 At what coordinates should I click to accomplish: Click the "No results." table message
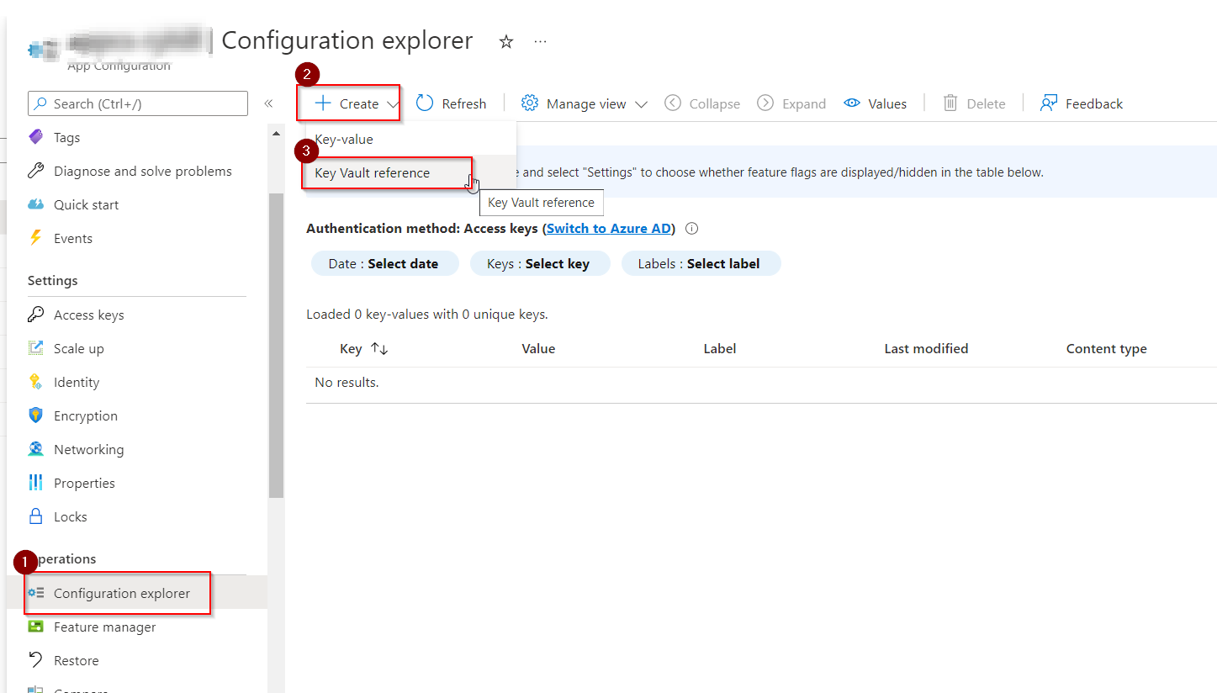point(347,383)
